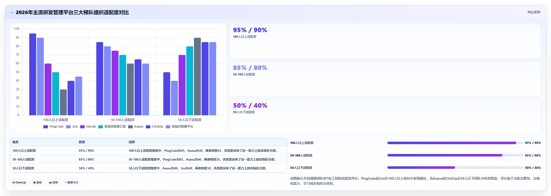Image resolution: width=551 pixels, height=196 pixels.
Task: Click the 85% / 80% table cell
Action: click(86, 160)
